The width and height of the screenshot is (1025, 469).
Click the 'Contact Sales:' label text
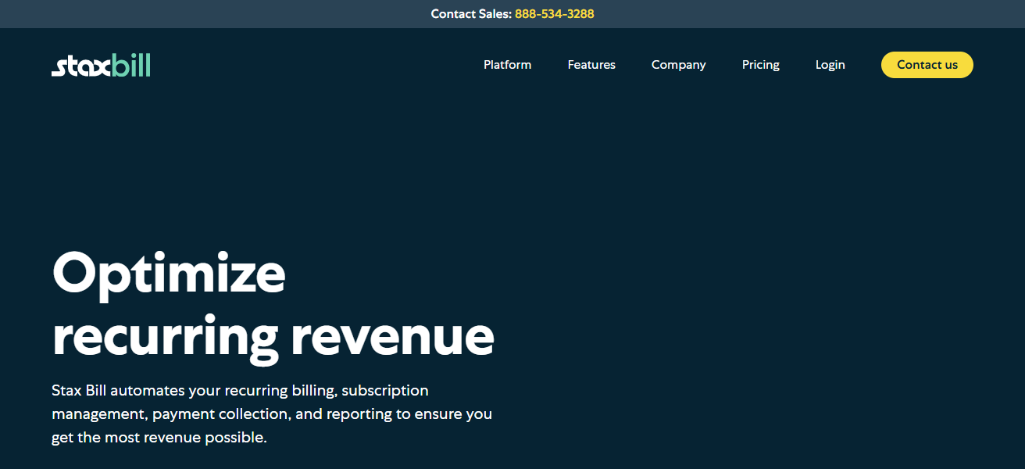(x=470, y=14)
